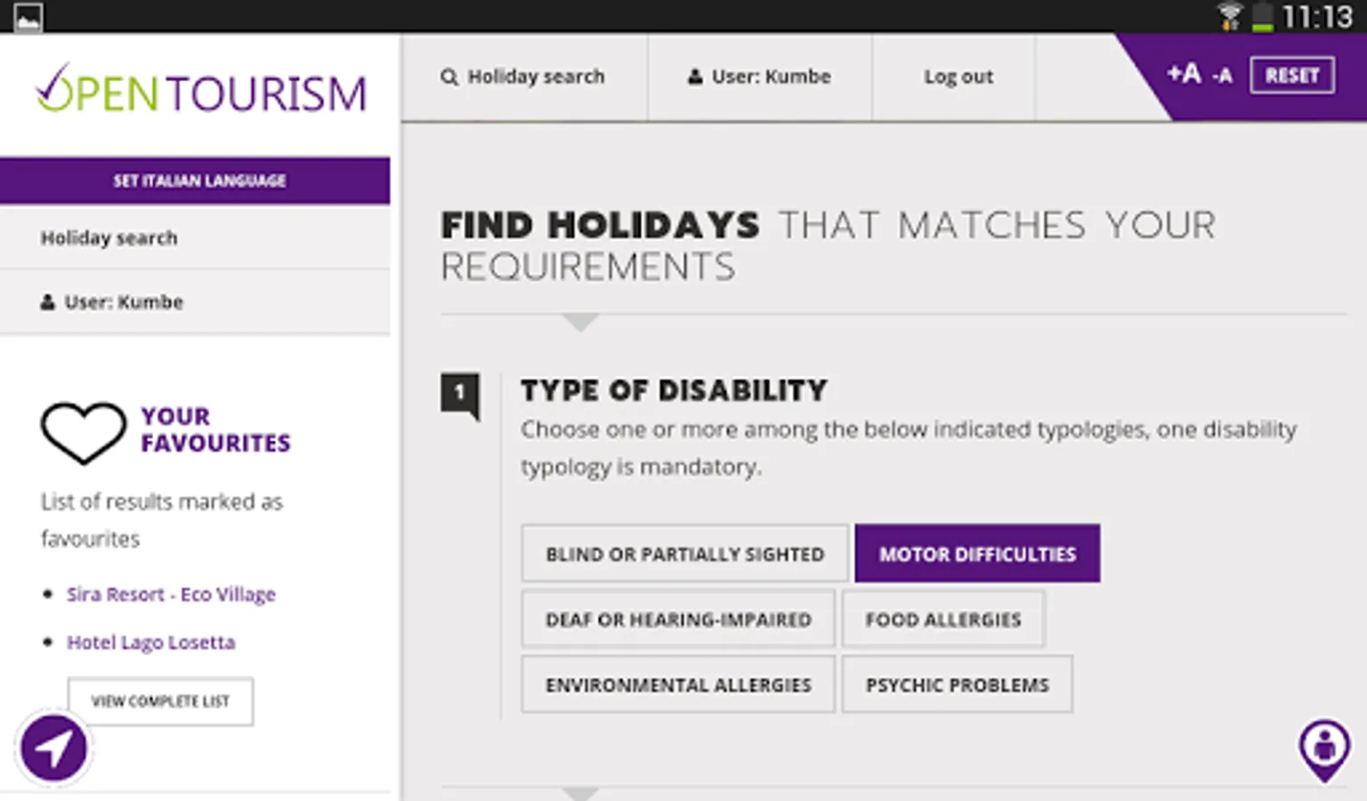1367x801 pixels.
Task: Enable Environmental Allergies option
Action: click(x=678, y=685)
